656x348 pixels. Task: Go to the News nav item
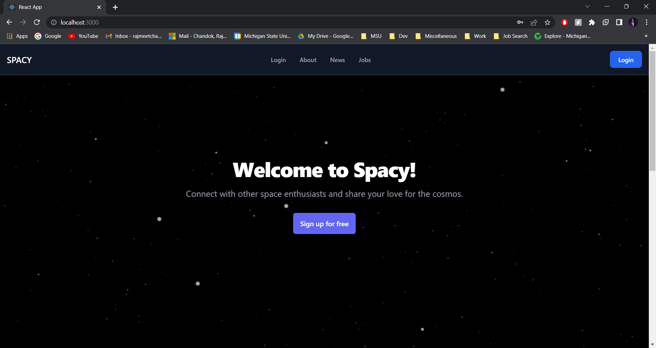click(x=337, y=60)
